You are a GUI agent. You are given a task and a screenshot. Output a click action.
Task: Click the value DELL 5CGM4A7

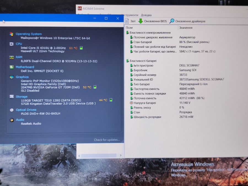[189, 65]
